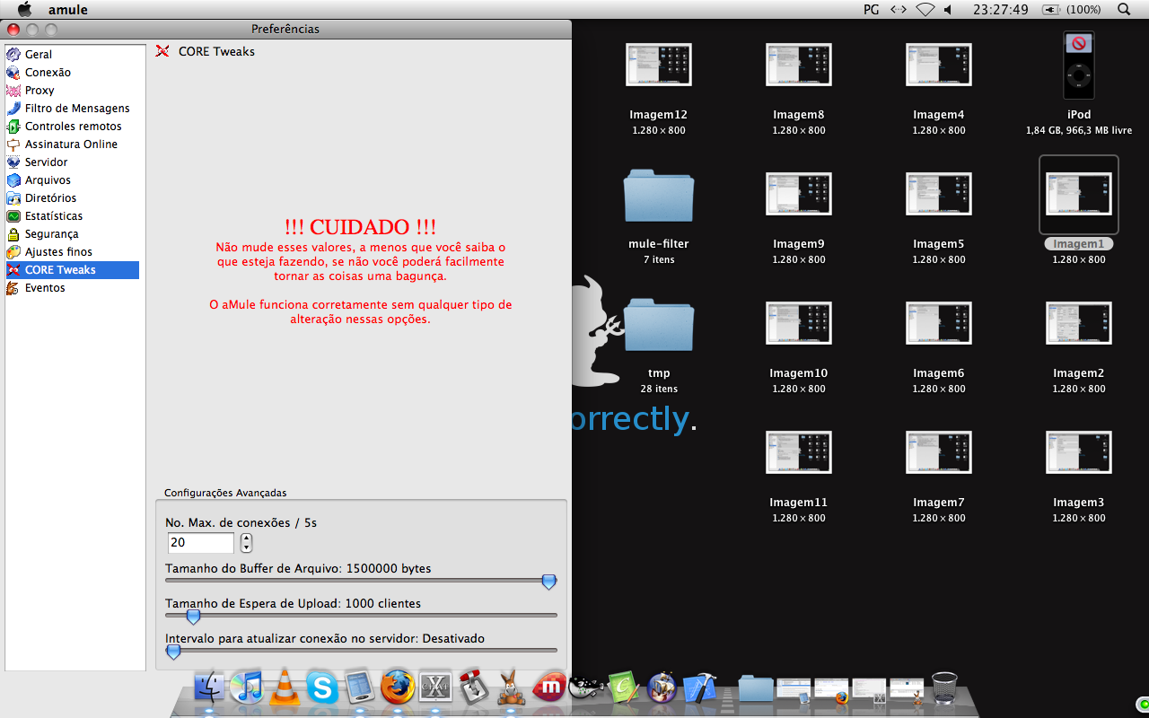Open the Geral preferences section
1149x718 pixels.
(x=38, y=55)
